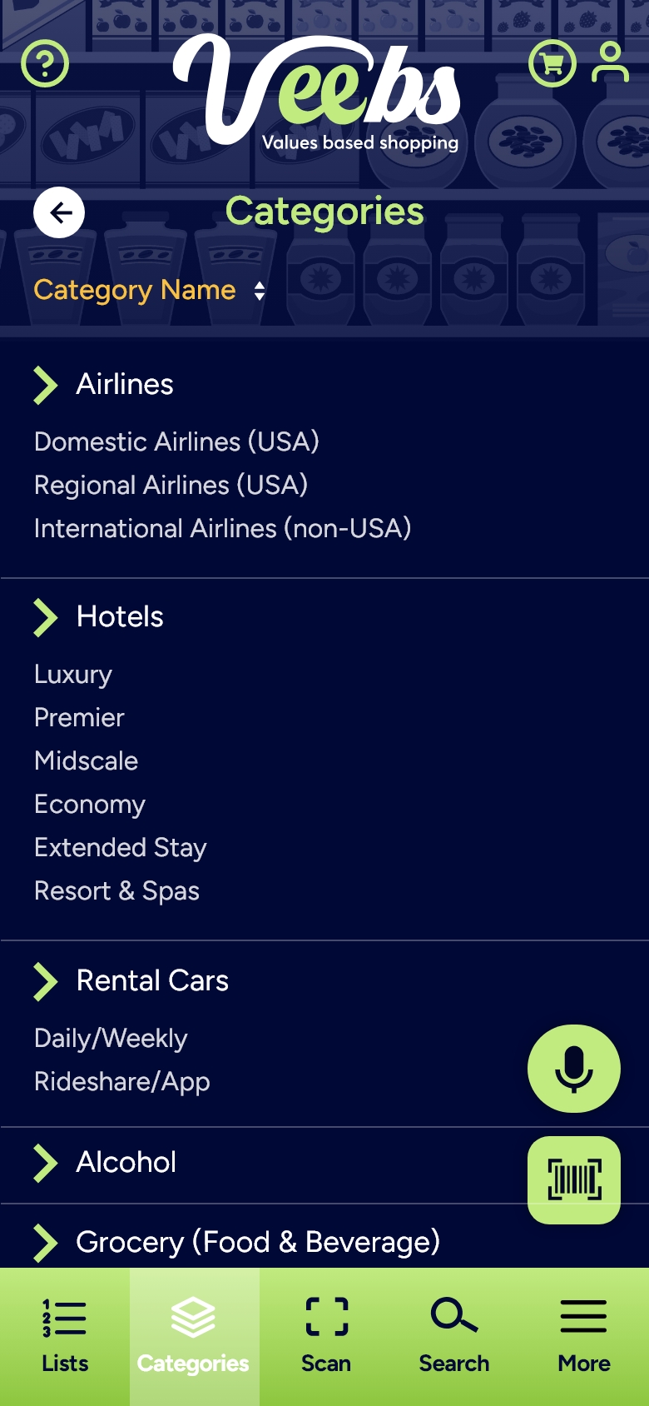Select Rideshare/App subcategory

coord(122,1082)
